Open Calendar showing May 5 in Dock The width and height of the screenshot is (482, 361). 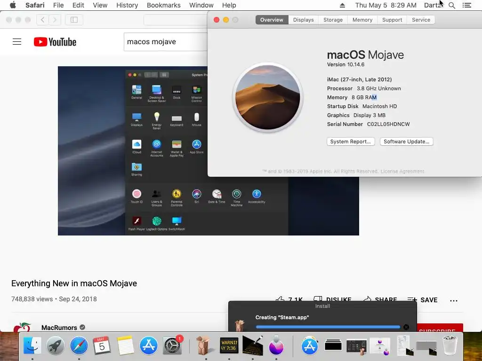click(102, 345)
